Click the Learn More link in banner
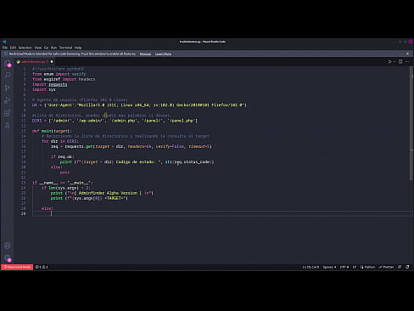Screen dimensions: 414x311 tap(163, 54)
